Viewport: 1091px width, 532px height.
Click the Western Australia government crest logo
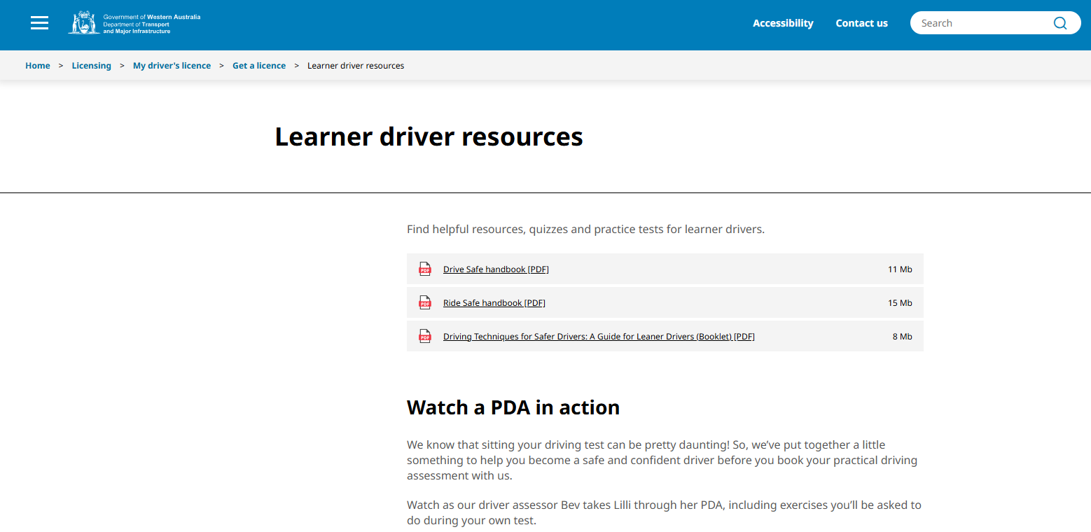click(x=84, y=23)
